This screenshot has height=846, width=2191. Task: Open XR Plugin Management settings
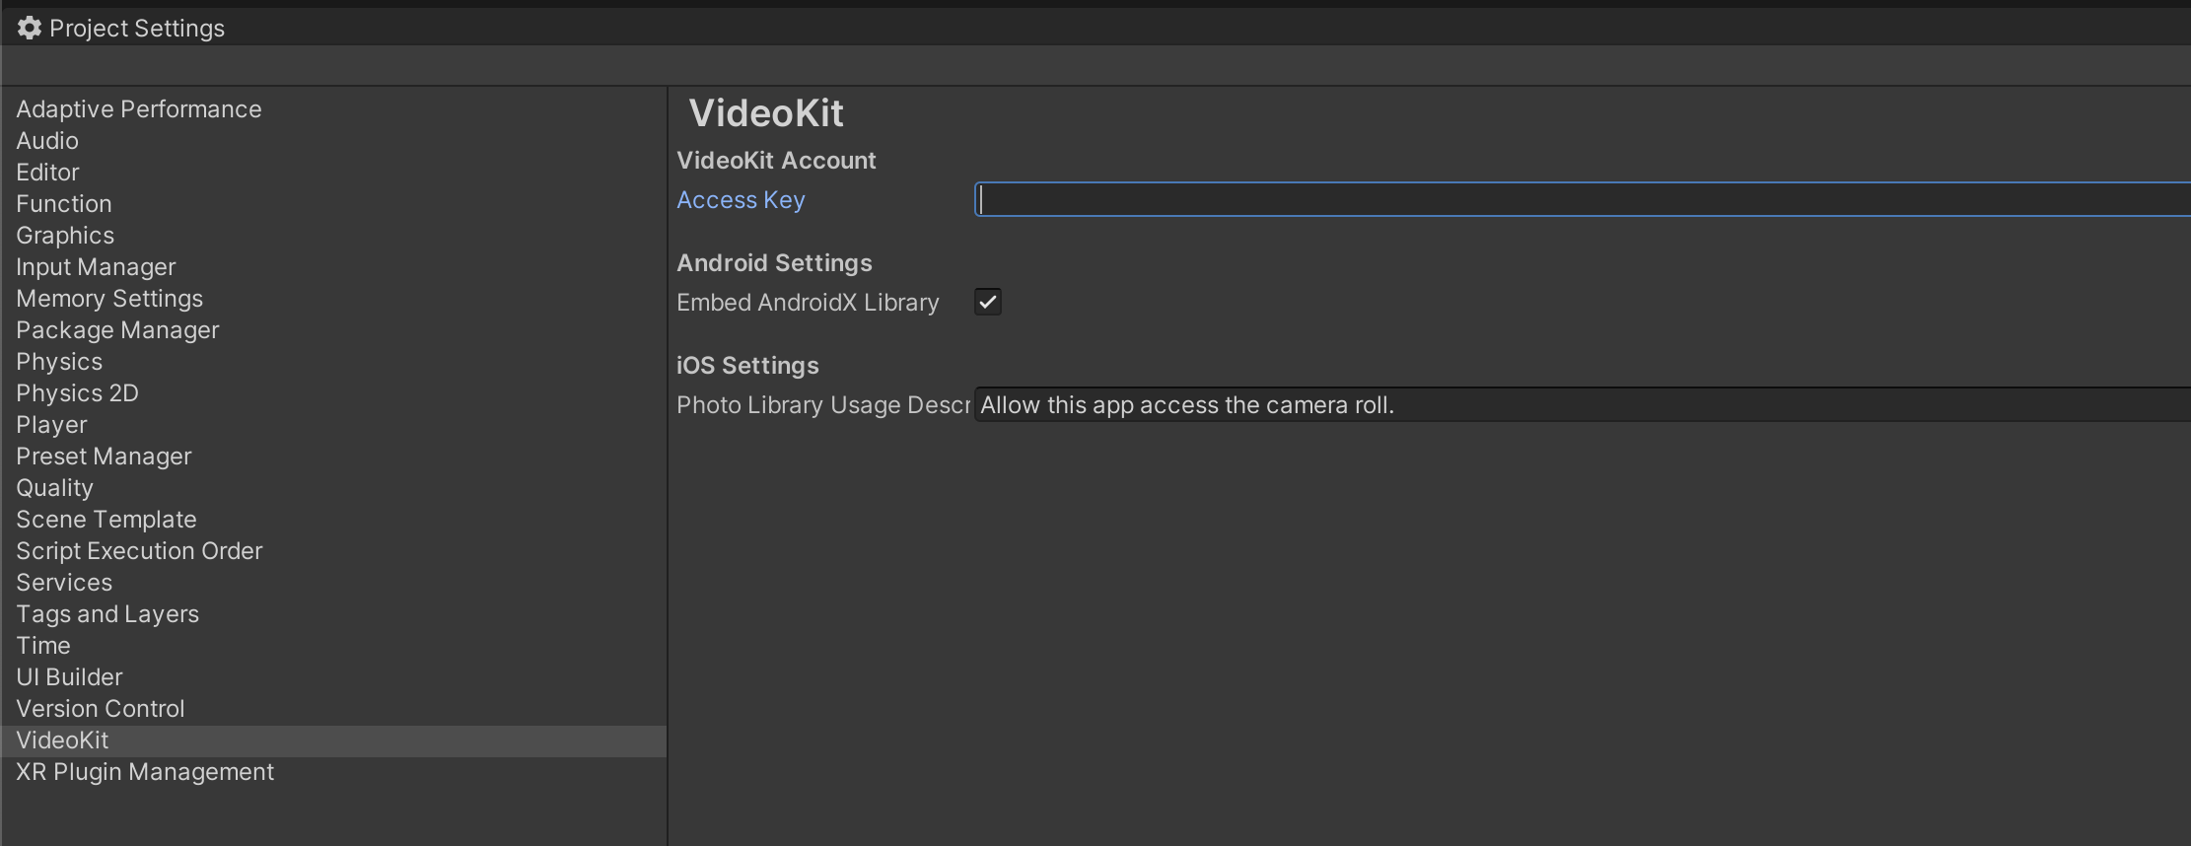coord(334,772)
